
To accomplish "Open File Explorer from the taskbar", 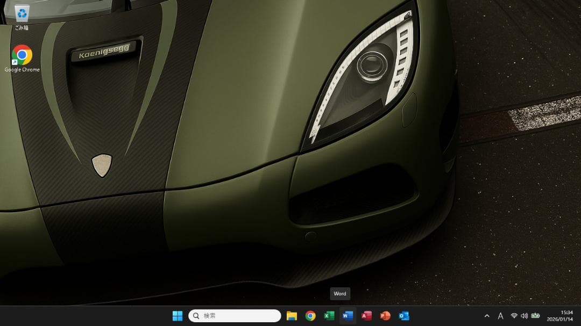I will click(x=291, y=316).
